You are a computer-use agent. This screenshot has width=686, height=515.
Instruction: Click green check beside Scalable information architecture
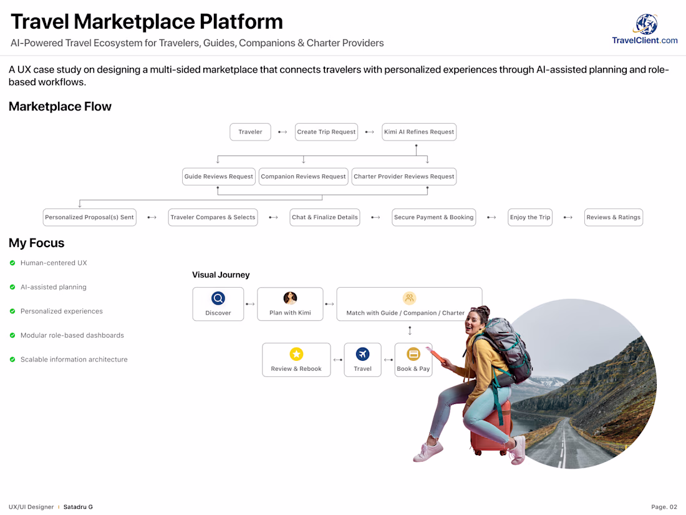tap(12, 359)
